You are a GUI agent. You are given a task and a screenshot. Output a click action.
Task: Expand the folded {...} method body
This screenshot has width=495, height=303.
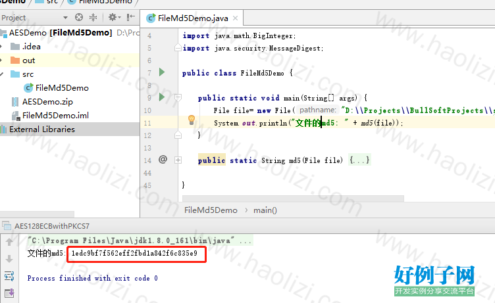pyautogui.click(x=359, y=160)
